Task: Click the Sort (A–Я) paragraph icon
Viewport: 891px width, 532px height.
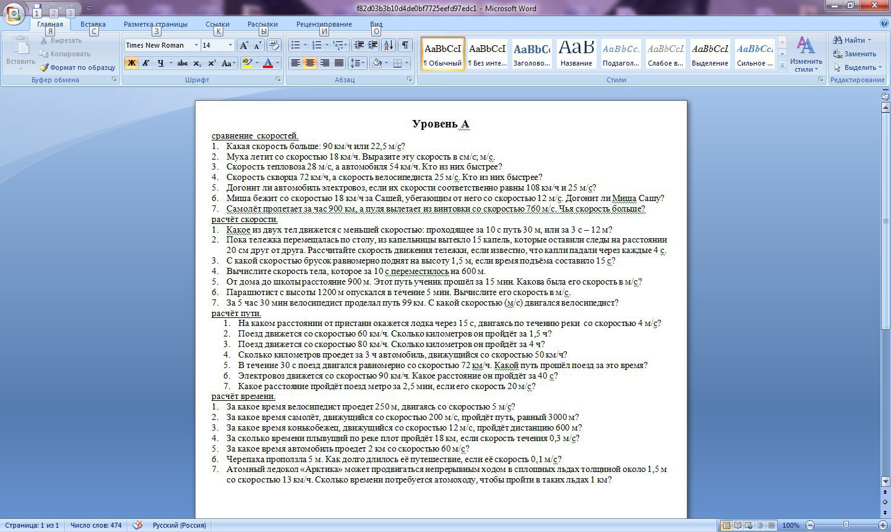Action: tap(389, 45)
